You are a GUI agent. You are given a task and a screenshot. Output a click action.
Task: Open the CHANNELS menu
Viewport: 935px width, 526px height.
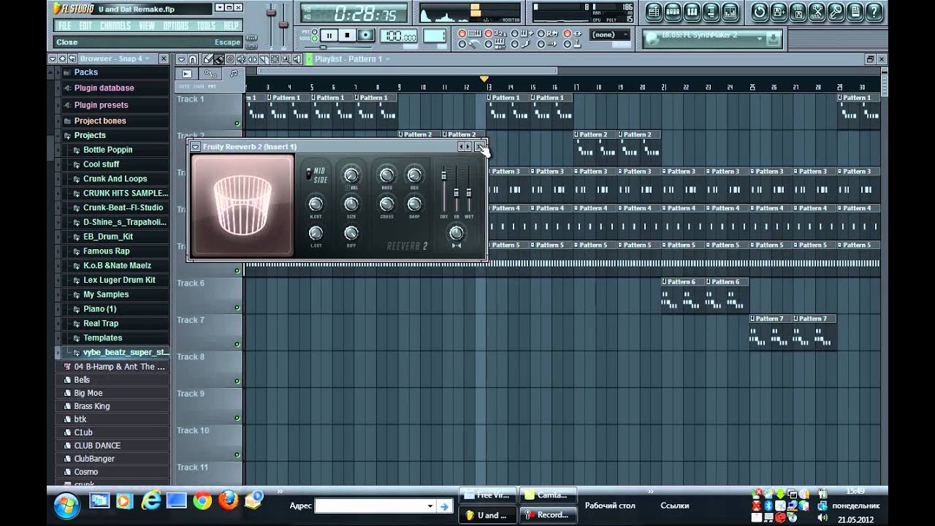point(115,26)
